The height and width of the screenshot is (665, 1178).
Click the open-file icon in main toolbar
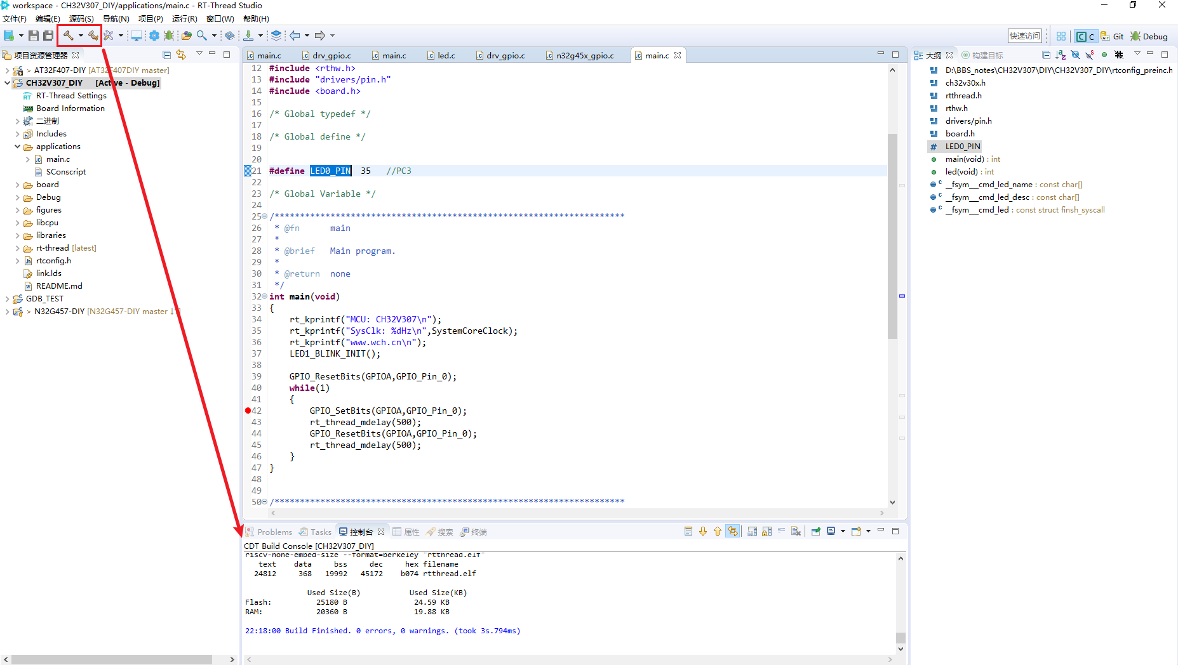[186, 36]
